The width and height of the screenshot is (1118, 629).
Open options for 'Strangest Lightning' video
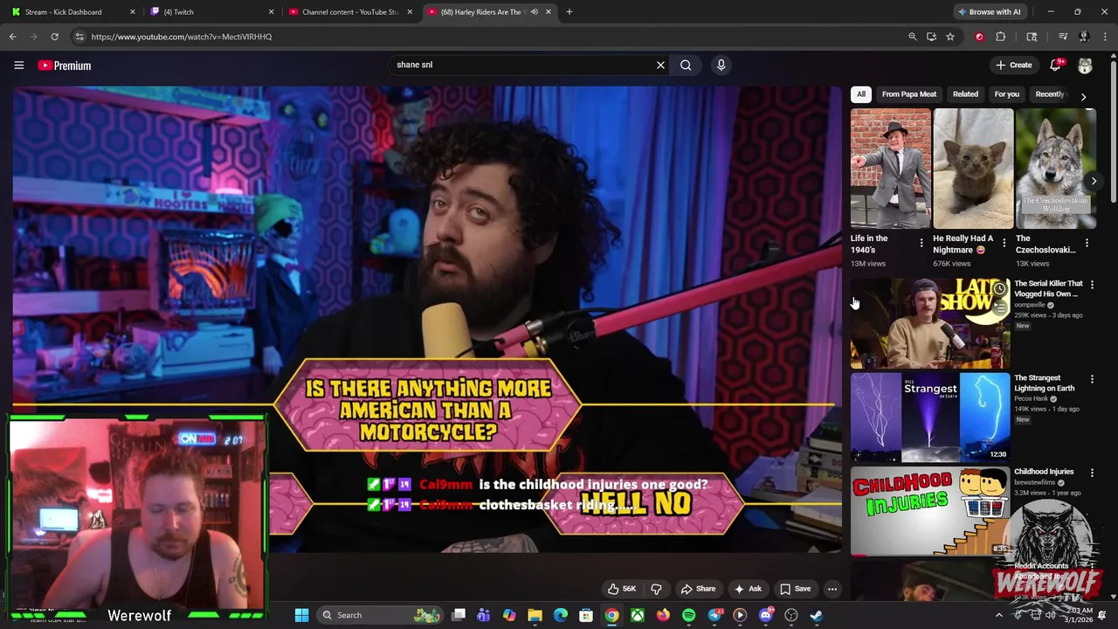click(x=1092, y=379)
